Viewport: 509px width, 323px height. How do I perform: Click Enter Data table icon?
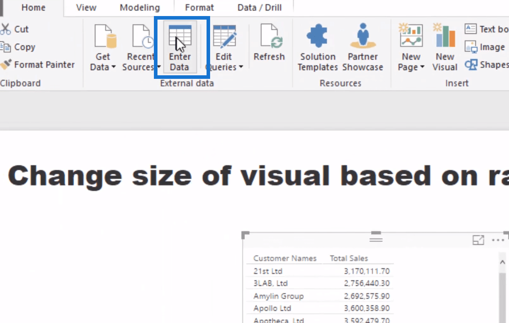180,36
